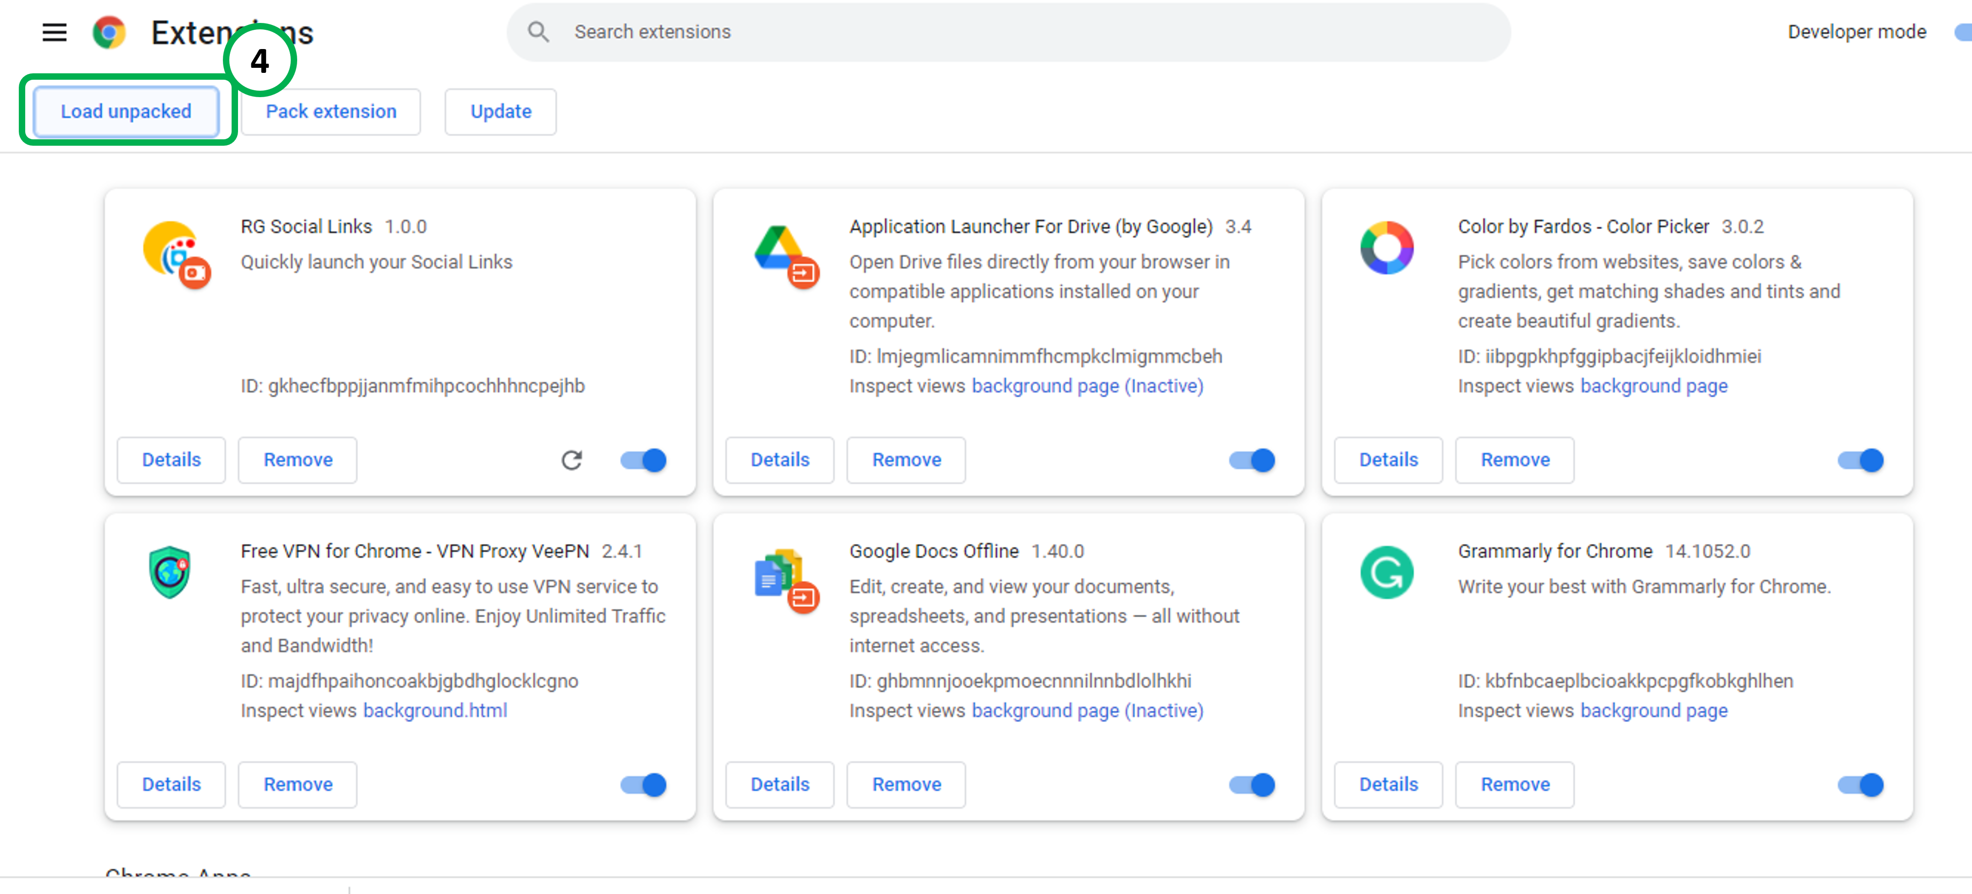This screenshot has height=894, width=1972.
Task: Click the Search extensions field
Action: pyautogui.click(x=1008, y=32)
